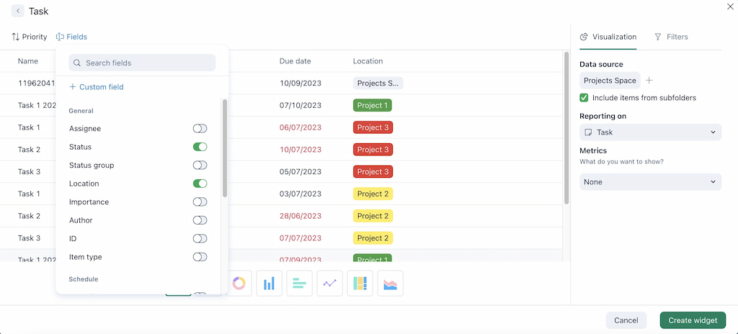Open the Metrics None dropdown

click(651, 182)
